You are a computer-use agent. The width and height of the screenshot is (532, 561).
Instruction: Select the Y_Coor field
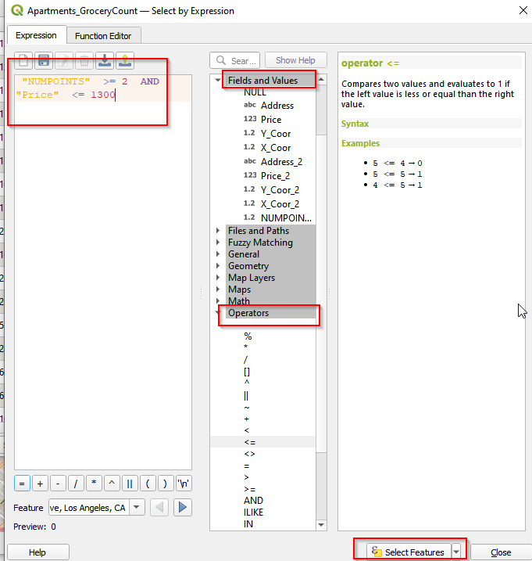(x=276, y=134)
